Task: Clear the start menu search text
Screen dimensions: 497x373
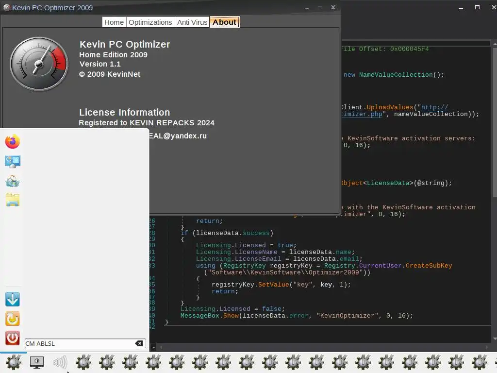Action: point(139,343)
